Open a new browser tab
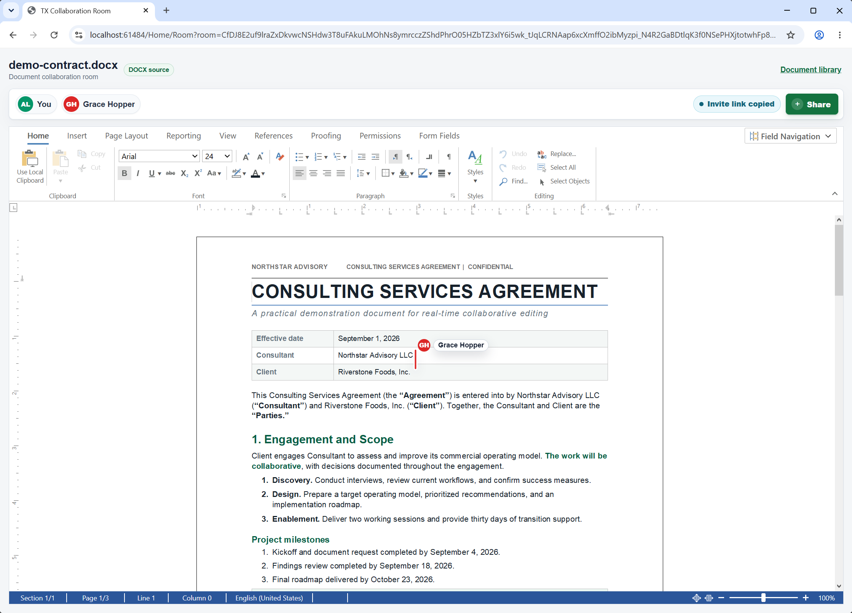Image resolution: width=852 pixels, height=613 pixels. coord(166,11)
